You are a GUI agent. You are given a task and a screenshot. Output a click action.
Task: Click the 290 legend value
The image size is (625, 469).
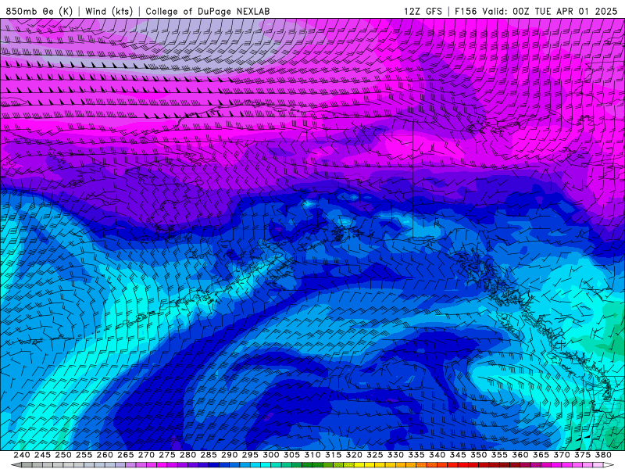[229, 455]
